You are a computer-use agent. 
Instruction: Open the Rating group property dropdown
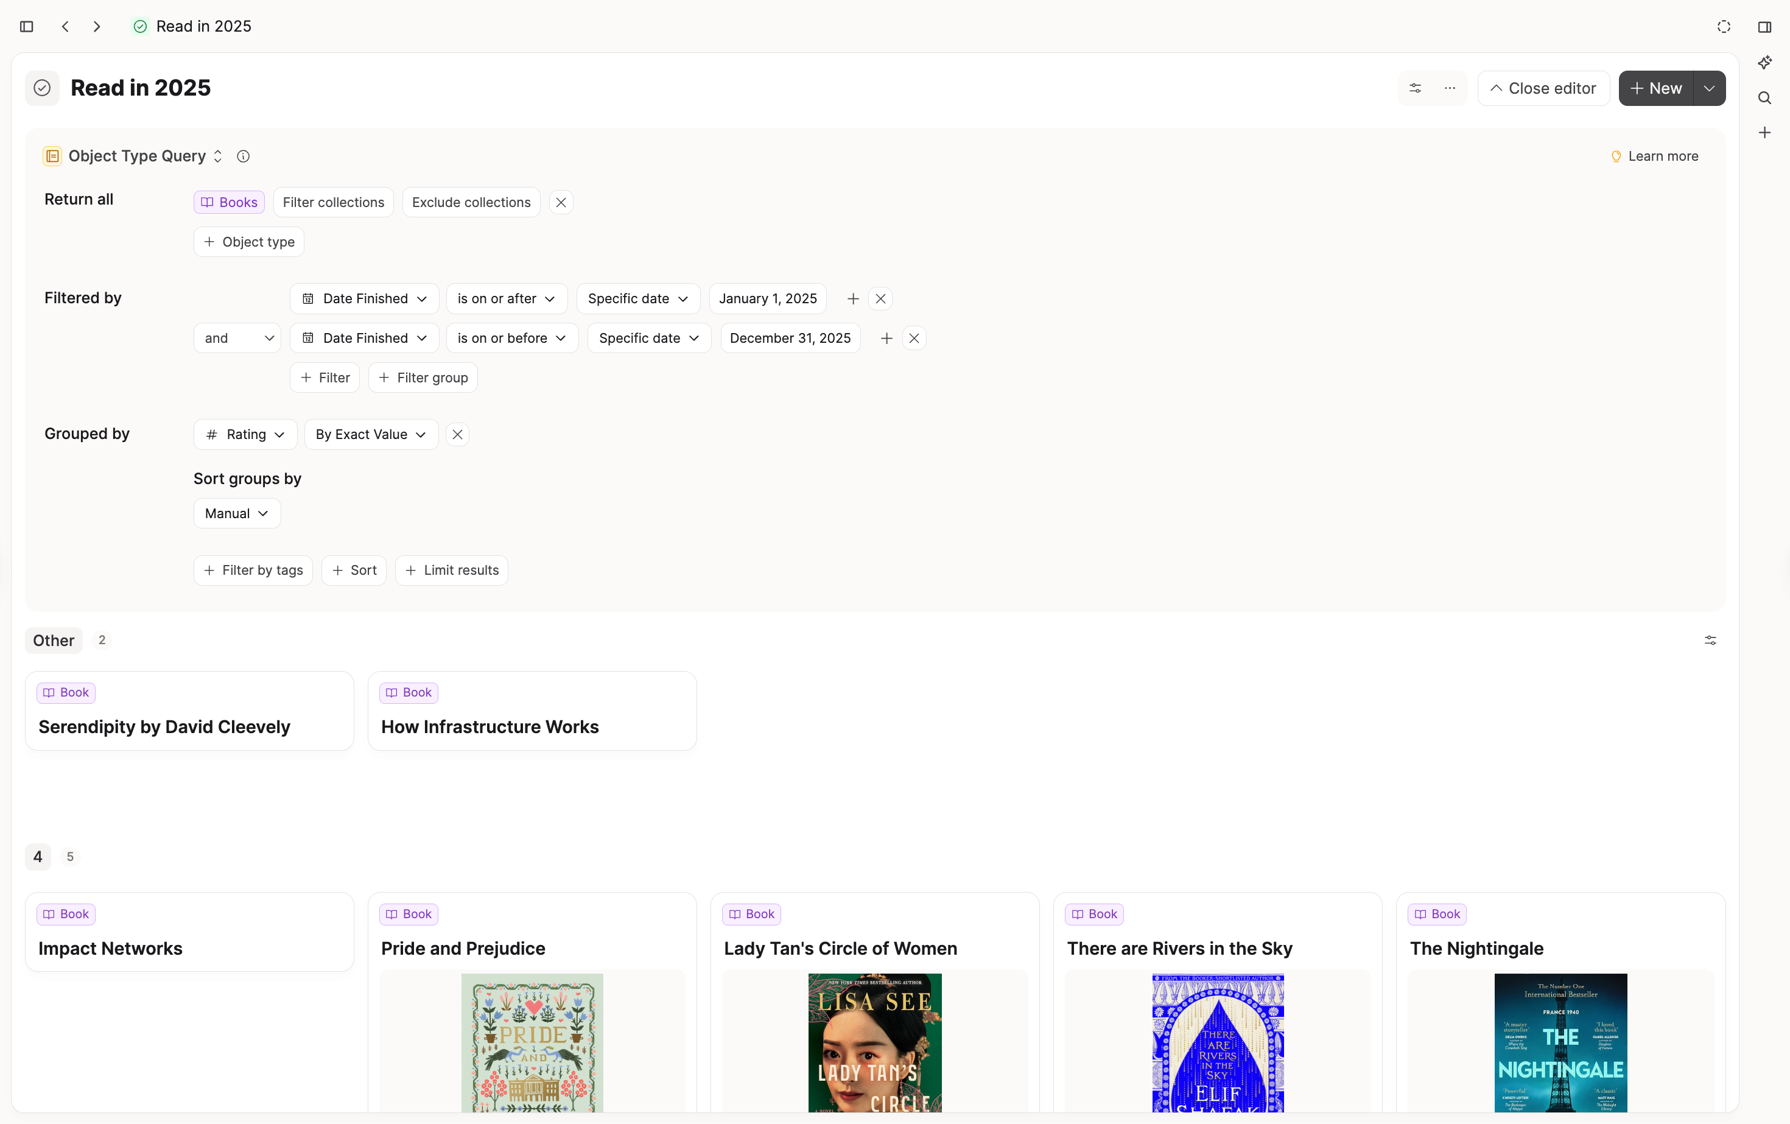tap(245, 434)
